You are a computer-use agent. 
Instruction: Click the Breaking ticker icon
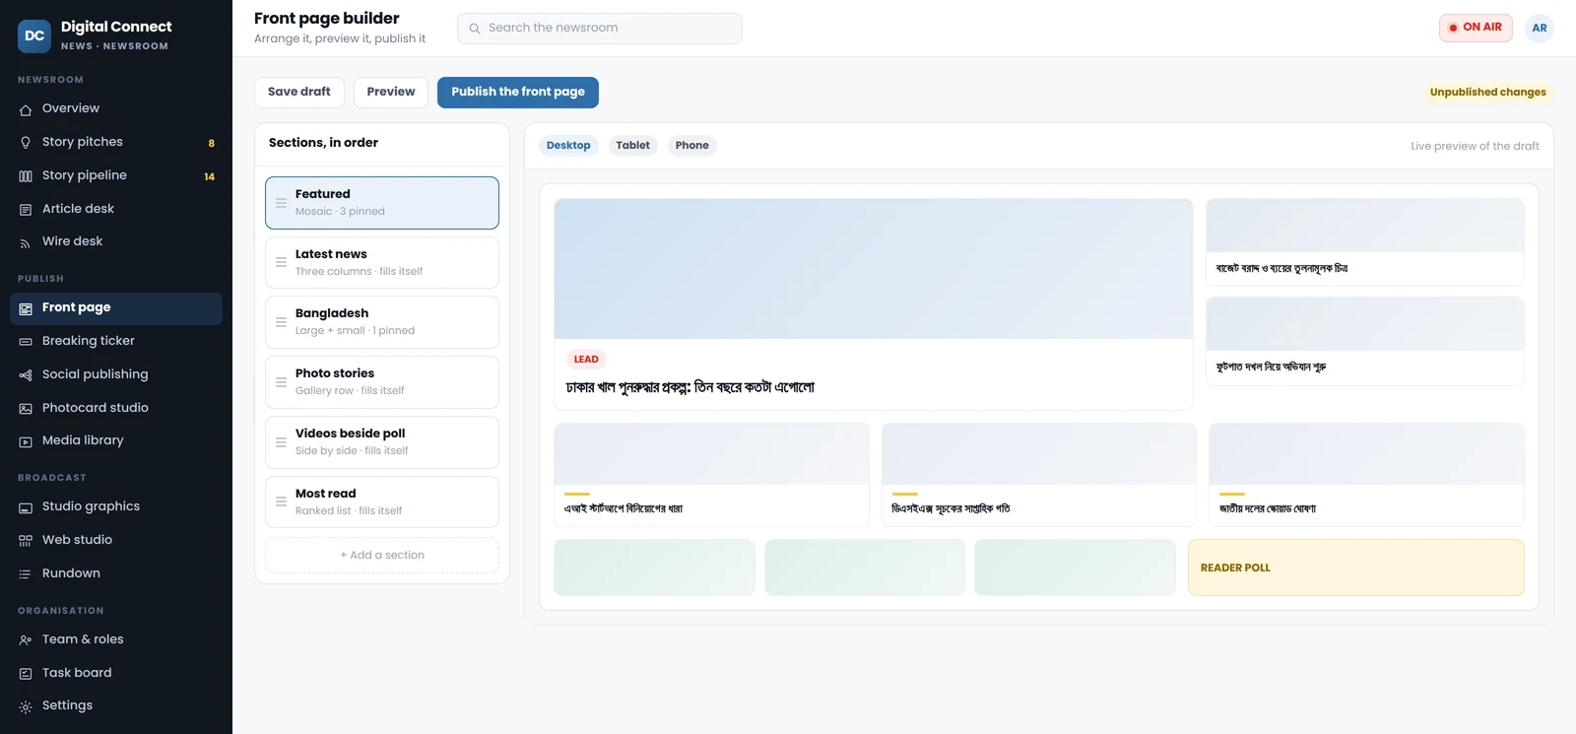pyautogui.click(x=26, y=342)
